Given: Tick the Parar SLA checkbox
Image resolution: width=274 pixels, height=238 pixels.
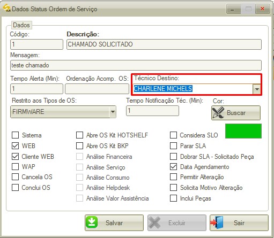Looking at the screenshot, I should [x=173, y=145].
